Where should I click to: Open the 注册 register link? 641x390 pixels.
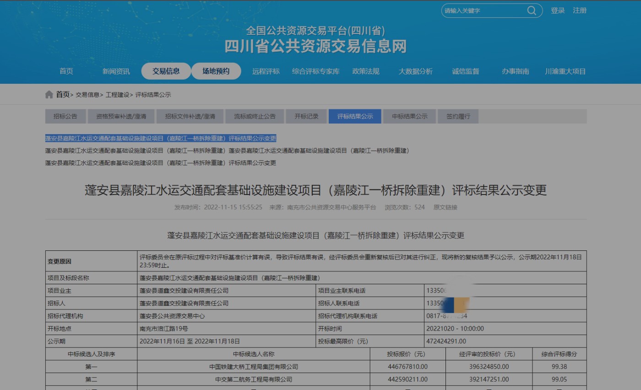point(580,11)
